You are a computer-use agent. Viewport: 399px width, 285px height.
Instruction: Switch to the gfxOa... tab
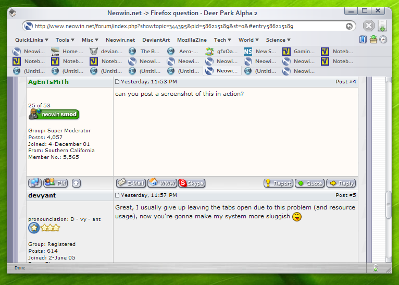click(x=222, y=52)
